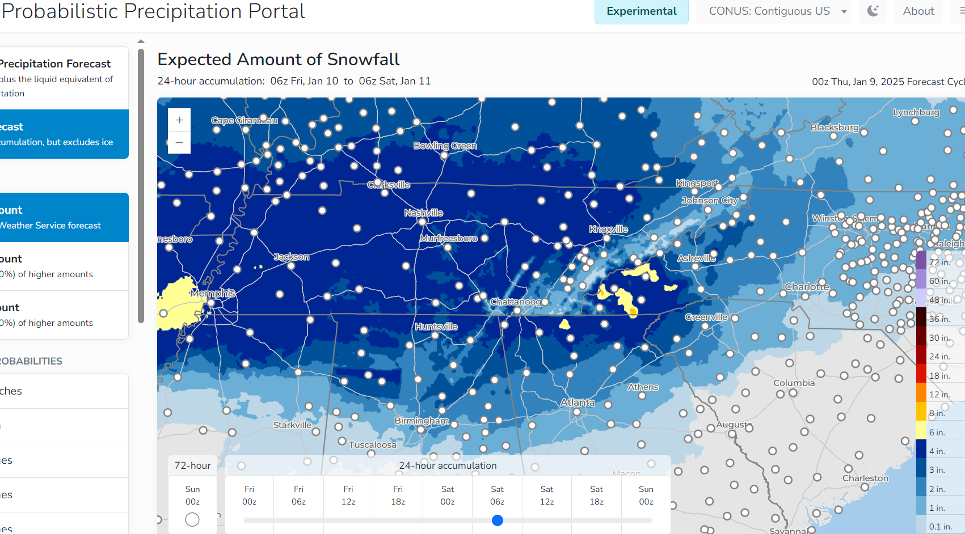This screenshot has width=965, height=534.
Task: Open the About page
Action: [x=918, y=11]
